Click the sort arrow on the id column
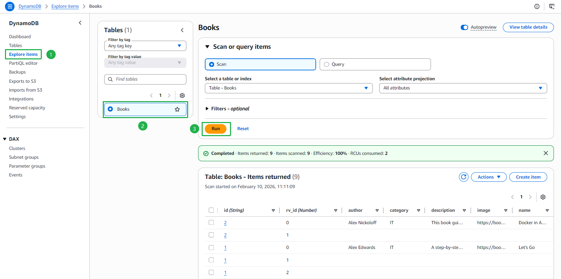 [273, 210]
